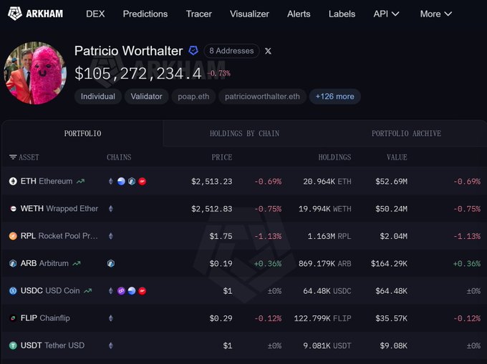
Task: Open the ARB Arbitrum asset link
Action: tap(44, 263)
